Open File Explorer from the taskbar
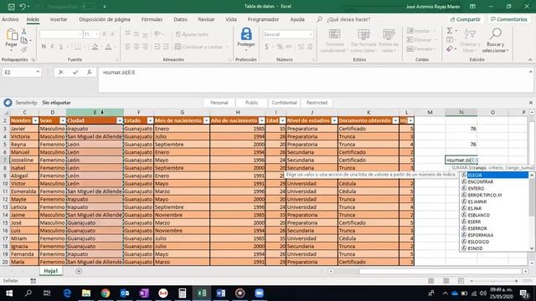The height and width of the screenshot is (301, 536). [86, 293]
